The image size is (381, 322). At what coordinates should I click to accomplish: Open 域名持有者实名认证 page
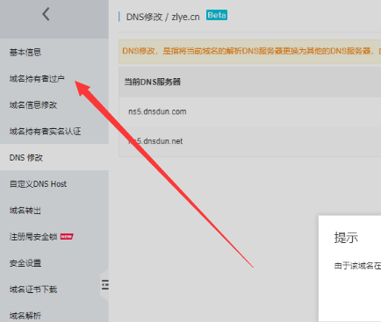[x=45, y=132]
